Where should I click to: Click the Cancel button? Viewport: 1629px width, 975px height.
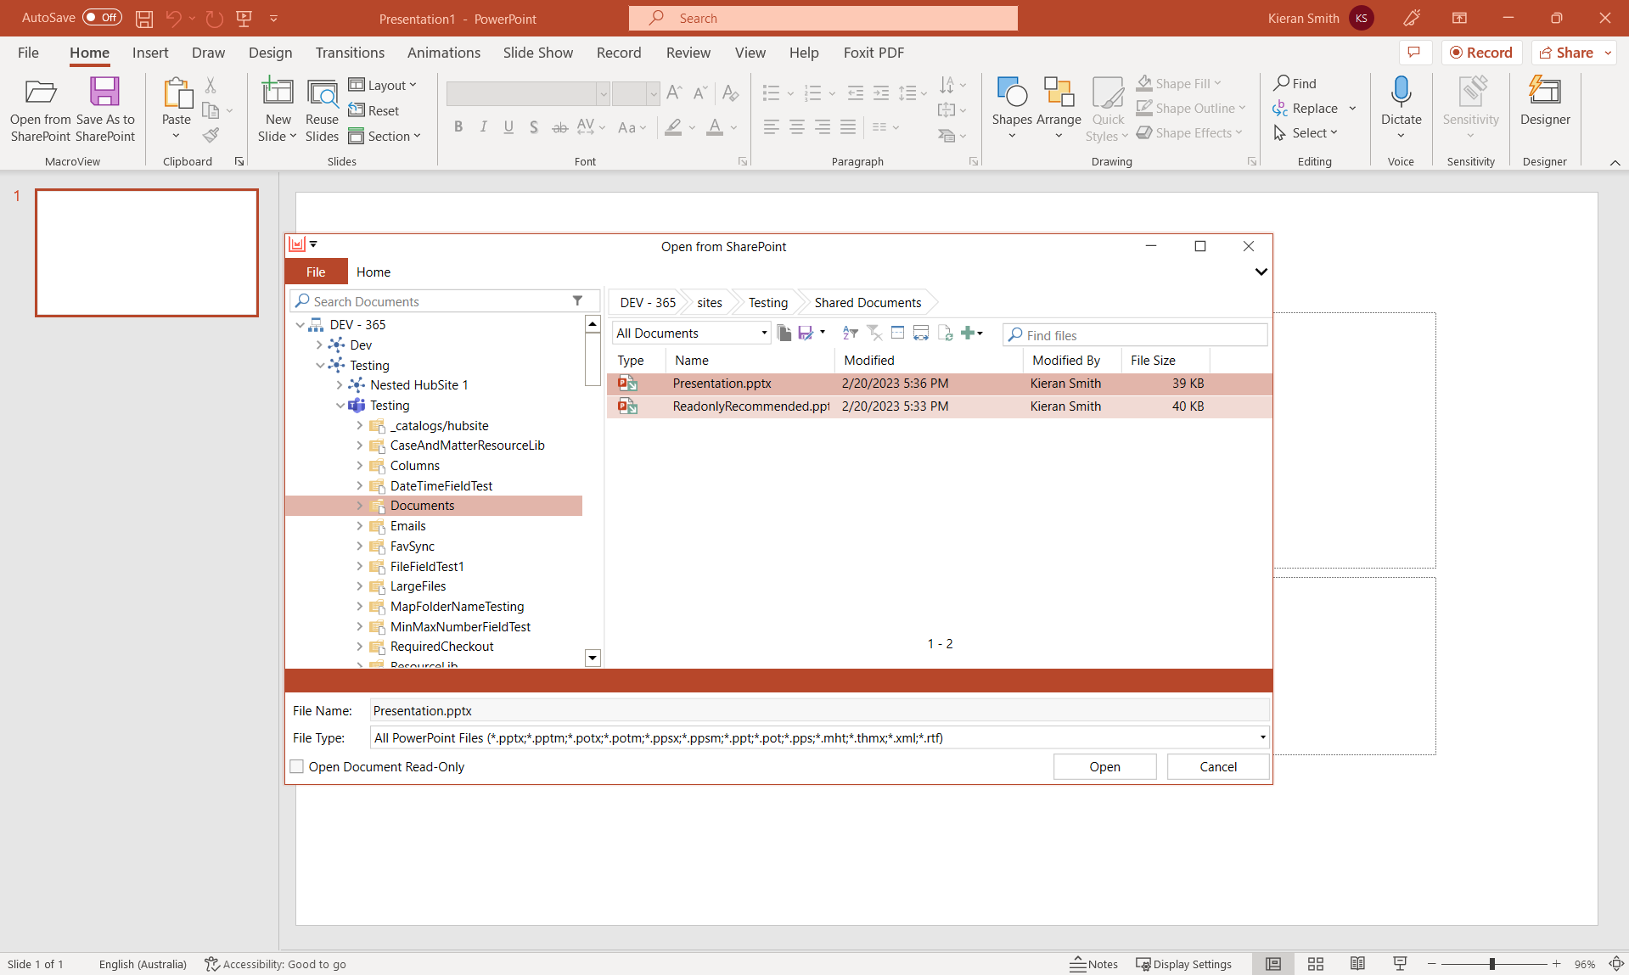(x=1218, y=766)
